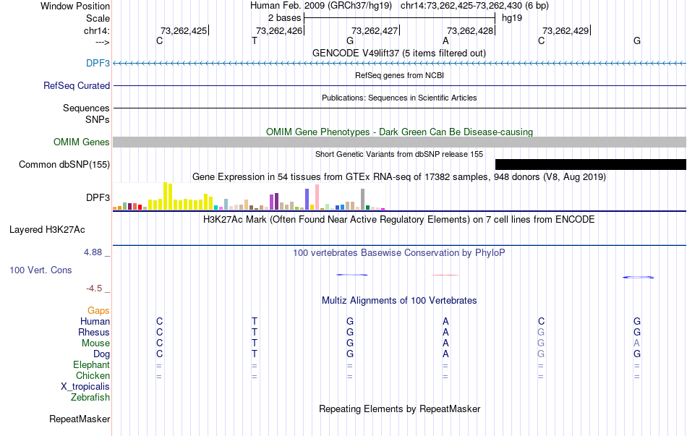Open the RefSeq Curated track label
Image resolution: width=687 pixels, height=436 pixels.
click(x=77, y=85)
